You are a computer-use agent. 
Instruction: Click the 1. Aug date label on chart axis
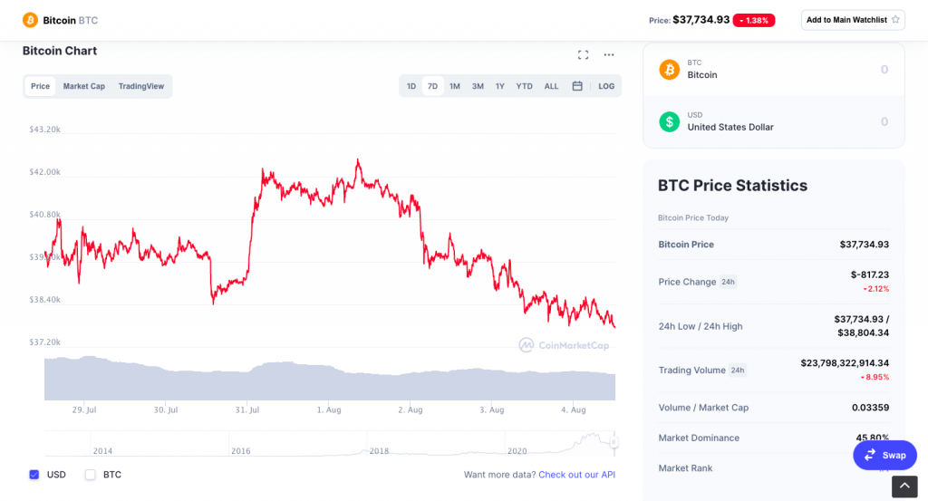tap(328, 409)
